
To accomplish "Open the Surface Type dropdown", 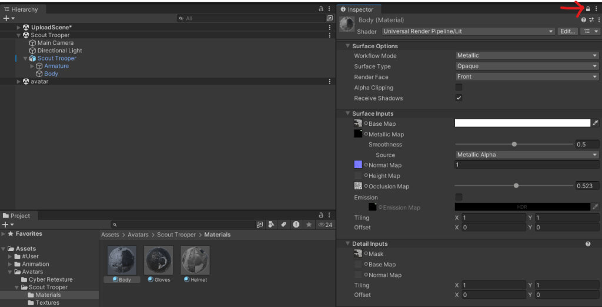I will click(x=527, y=66).
